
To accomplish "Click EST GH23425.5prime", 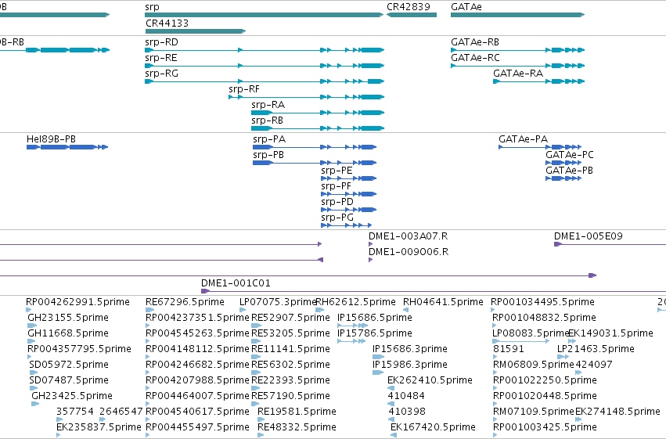I will (36, 405).
